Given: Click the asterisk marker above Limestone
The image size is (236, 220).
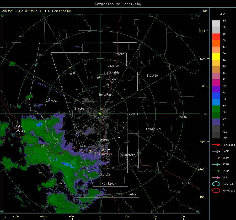Looking at the screenshot, I should click(x=50, y=99).
